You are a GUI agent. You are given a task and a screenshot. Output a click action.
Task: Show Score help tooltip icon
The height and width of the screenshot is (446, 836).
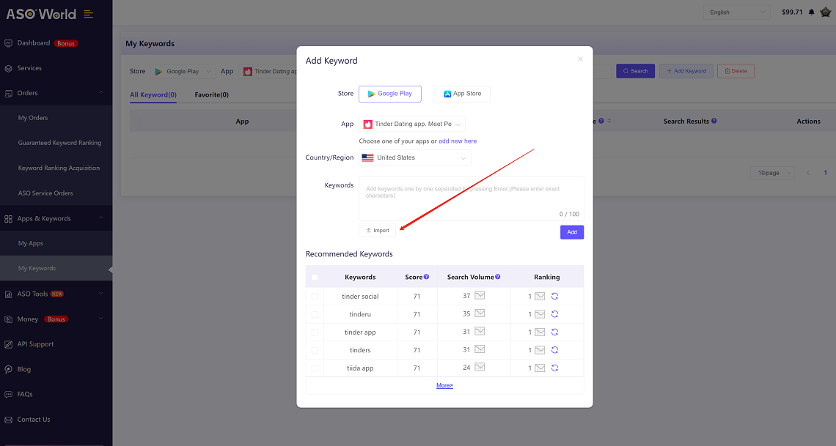427,277
